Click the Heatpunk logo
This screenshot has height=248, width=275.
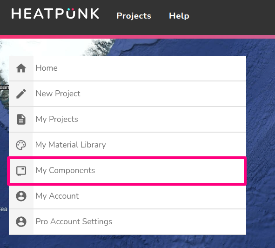[55, 13]
